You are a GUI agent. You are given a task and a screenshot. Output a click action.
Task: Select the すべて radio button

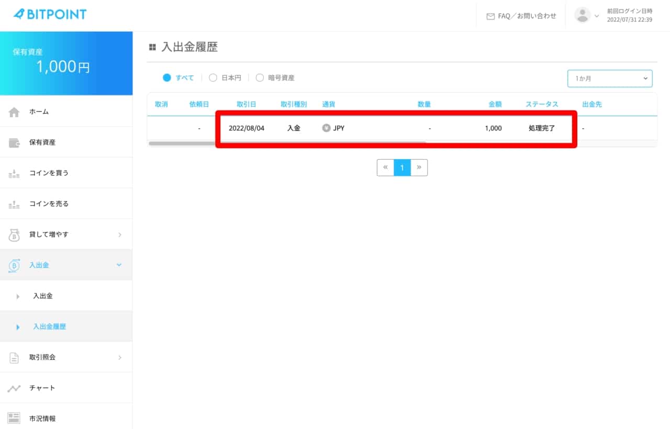tap(167, 78)
